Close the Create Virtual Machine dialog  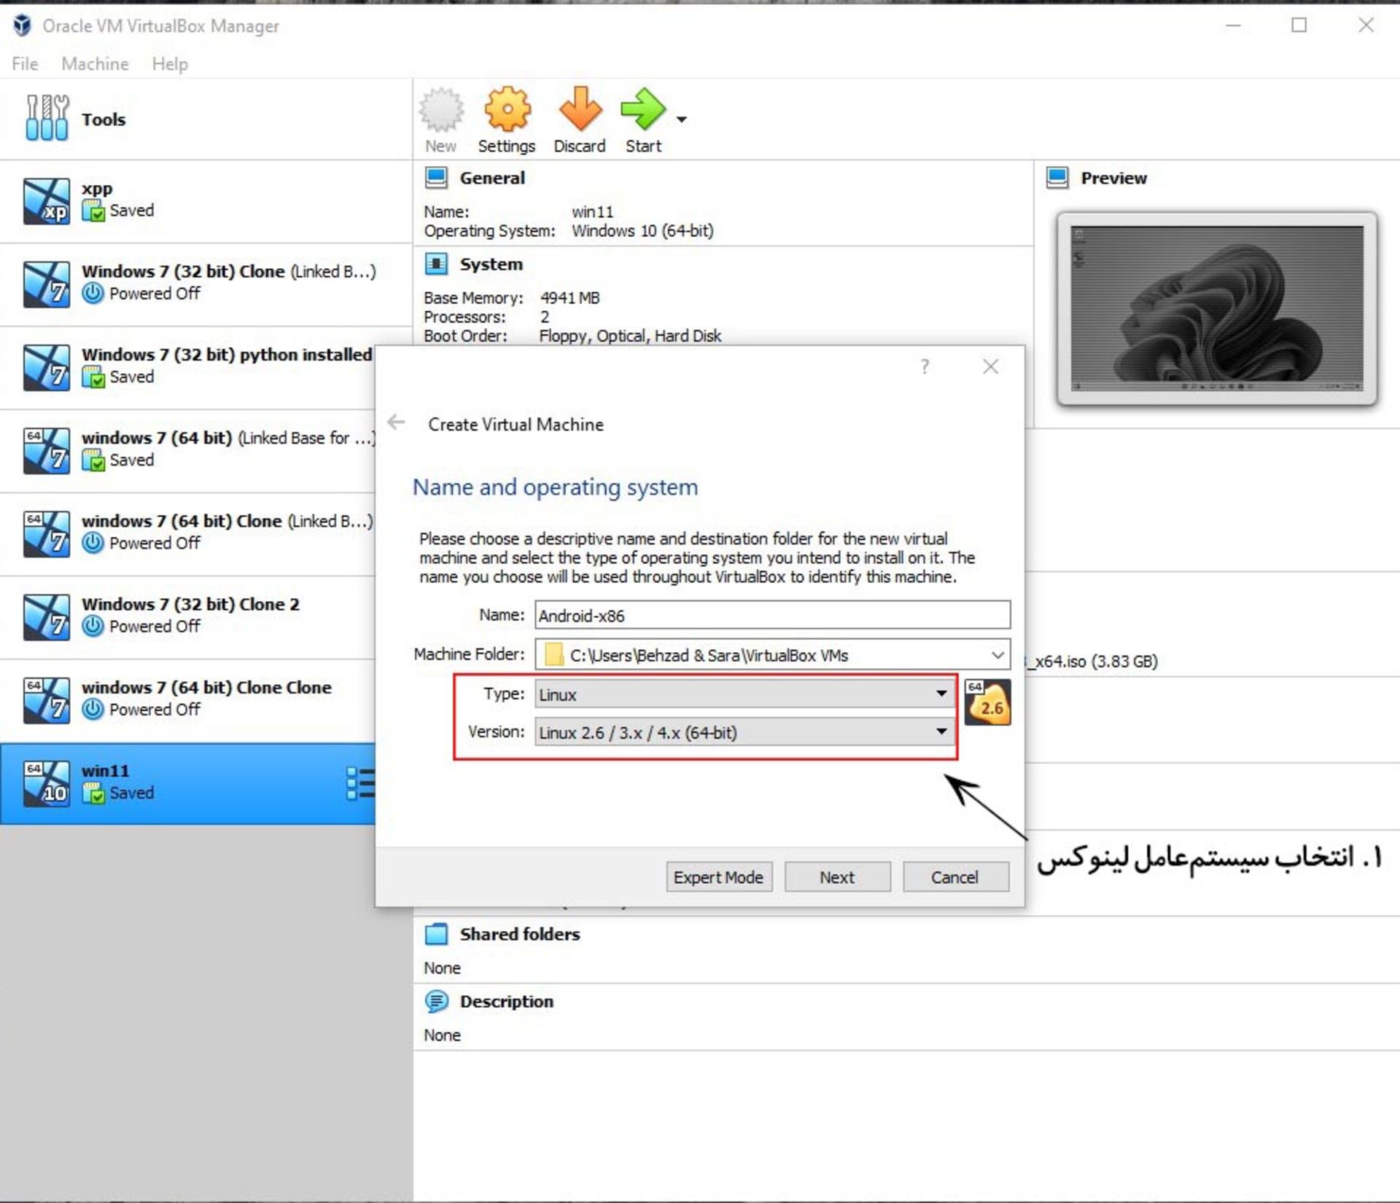[x=990, y=367]
